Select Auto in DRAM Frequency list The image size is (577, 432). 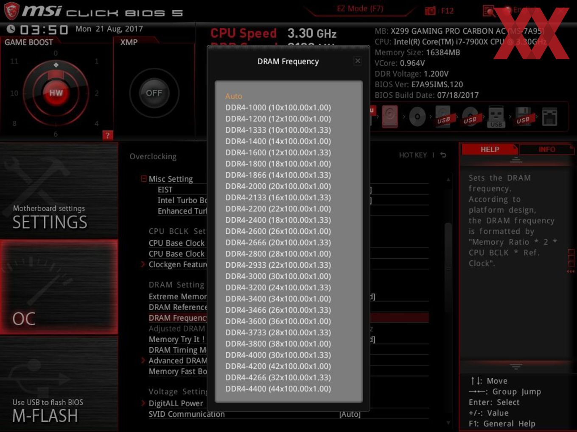click(x=234, y=96)
